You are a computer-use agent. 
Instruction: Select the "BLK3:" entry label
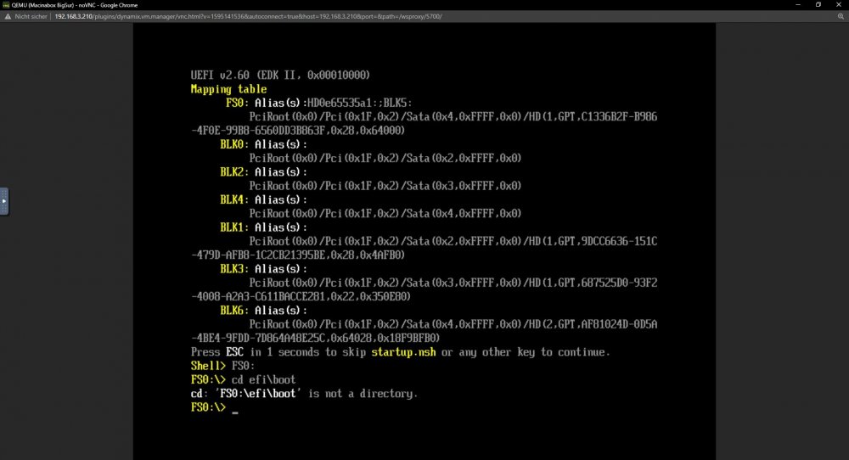[234, 268]
